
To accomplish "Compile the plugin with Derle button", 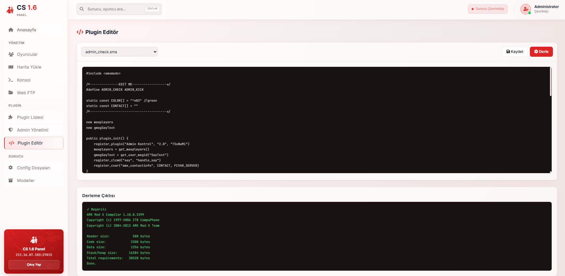I will pyautogui.click(x=541, y=52).
